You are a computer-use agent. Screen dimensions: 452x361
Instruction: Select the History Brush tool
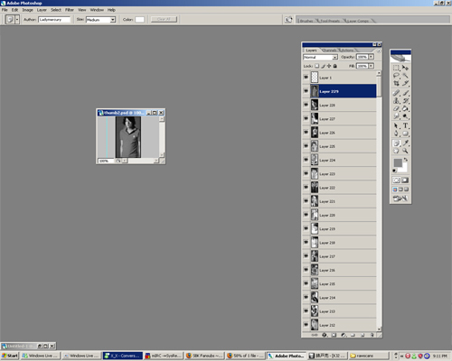point(406,101)
